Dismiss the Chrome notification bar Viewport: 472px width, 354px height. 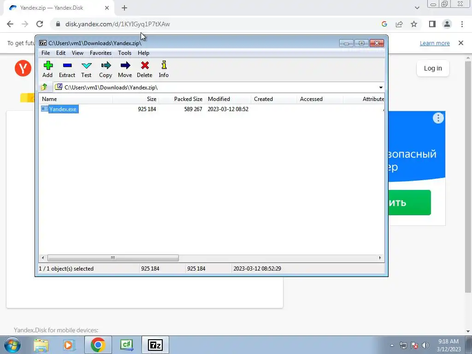461,43
